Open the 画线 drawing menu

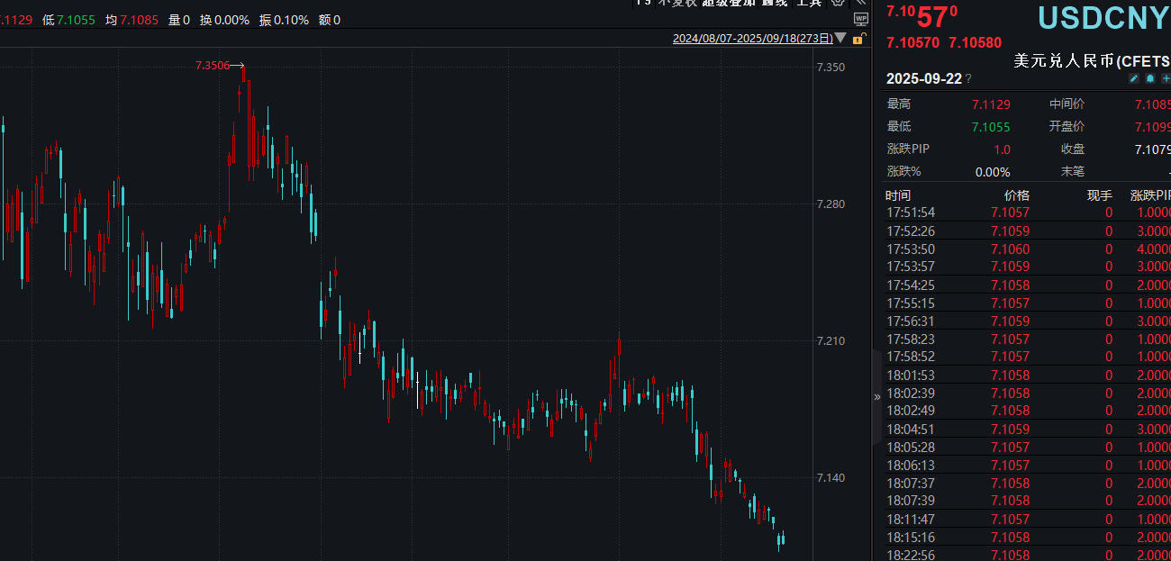click(774, 3)
